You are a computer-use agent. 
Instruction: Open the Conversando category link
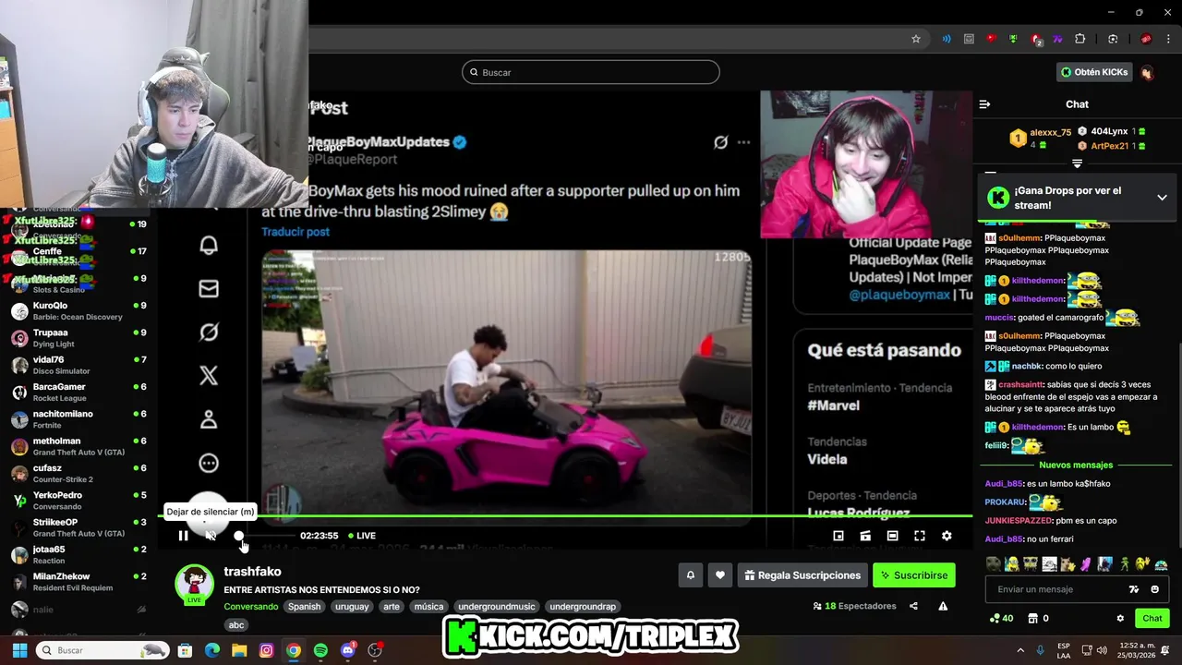(x=250, y=607)
